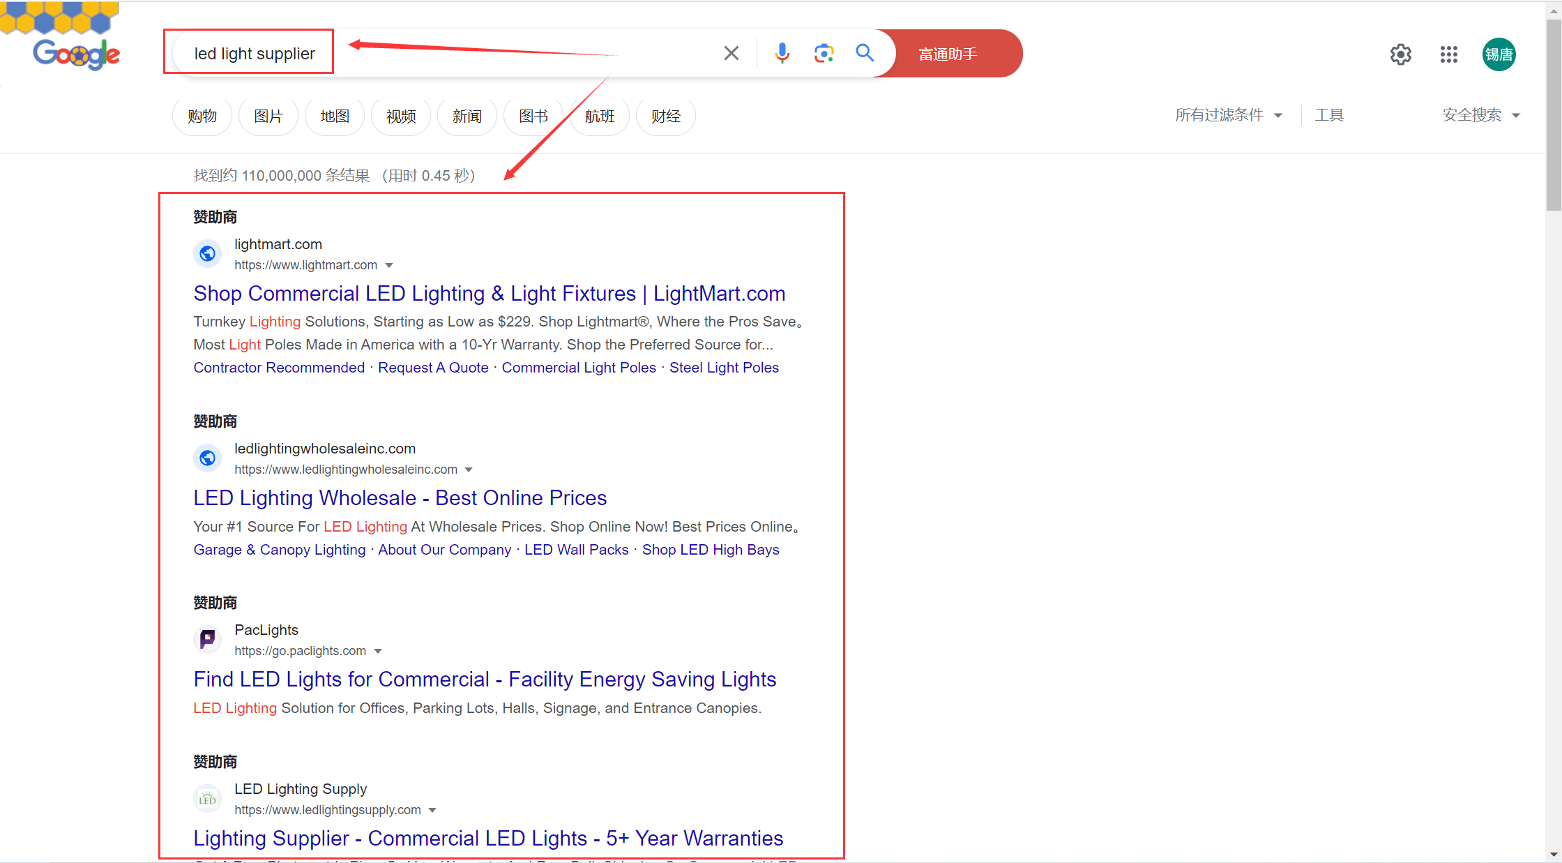Click the PacLights site name

266,630
